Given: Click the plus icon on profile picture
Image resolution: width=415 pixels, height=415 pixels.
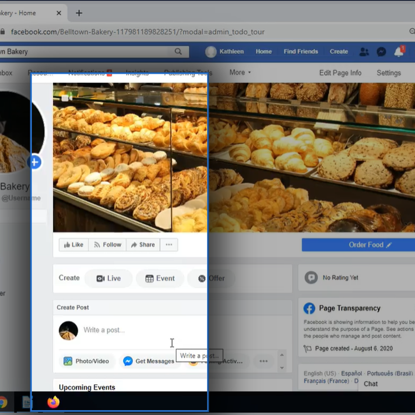Looking at the screenshot, I should tap(35, 162).
